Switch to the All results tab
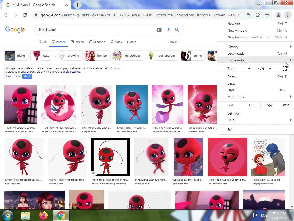Screen dimensions: 294x221 (x=42, y=42)
